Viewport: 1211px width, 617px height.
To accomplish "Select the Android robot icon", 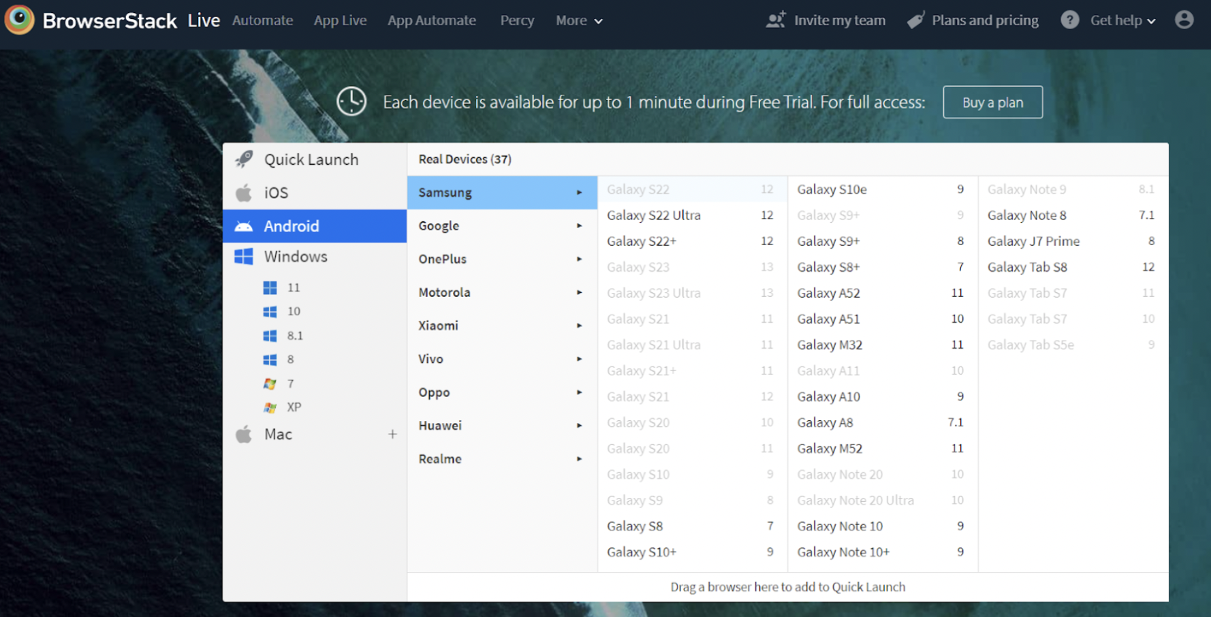I will (x=245, y=226).
